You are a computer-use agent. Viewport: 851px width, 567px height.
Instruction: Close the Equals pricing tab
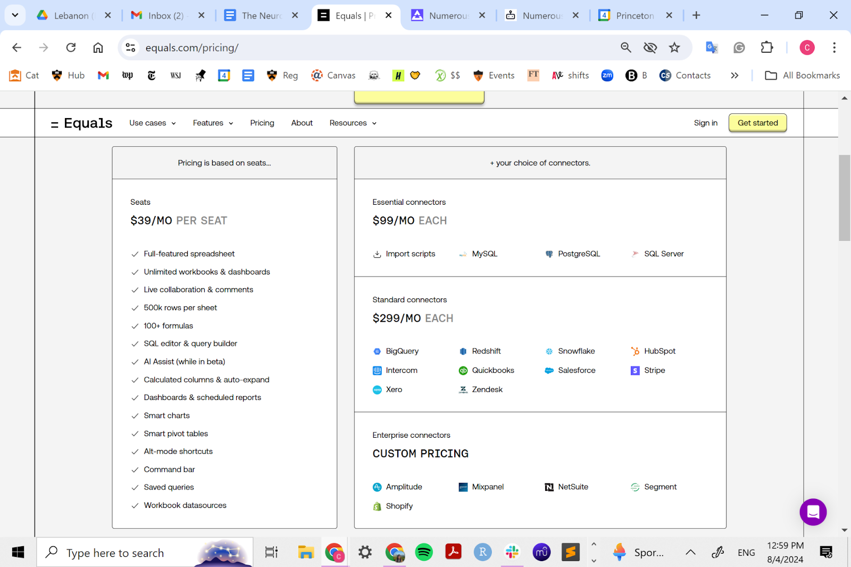point(389,15)
